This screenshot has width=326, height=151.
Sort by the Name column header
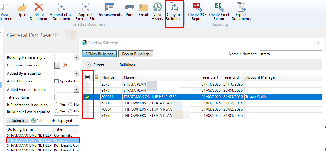tap(161, 77)
